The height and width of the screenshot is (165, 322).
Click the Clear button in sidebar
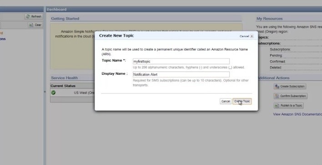[x=35, y=25]
